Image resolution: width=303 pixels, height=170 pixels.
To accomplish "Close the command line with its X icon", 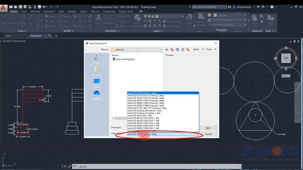I will coord(65,166).
